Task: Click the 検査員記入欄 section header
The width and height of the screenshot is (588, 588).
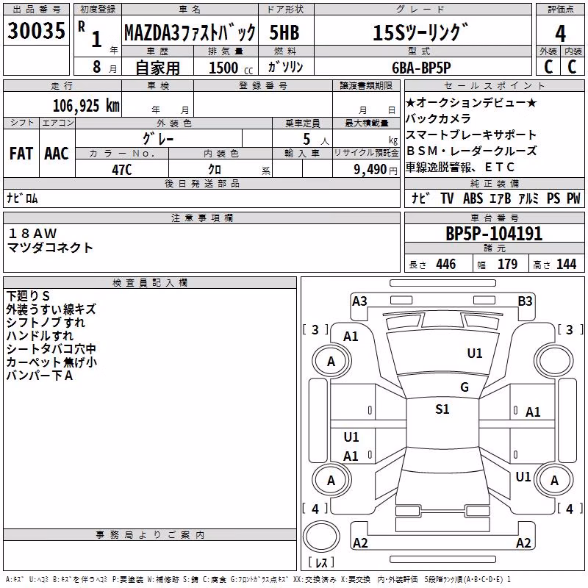Action: 150,283
